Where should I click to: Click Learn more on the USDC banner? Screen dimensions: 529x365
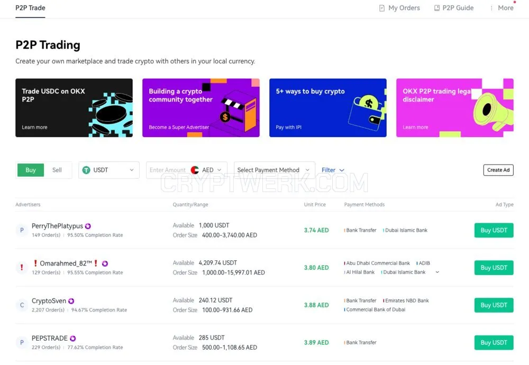click(34, 127)
